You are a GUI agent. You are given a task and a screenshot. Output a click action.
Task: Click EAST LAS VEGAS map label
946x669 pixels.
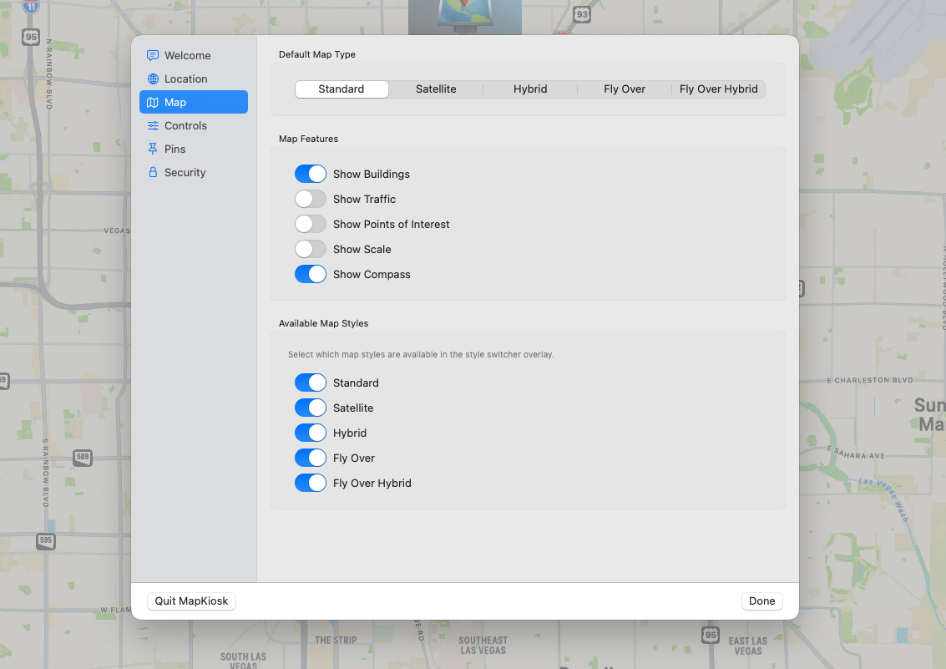point(748,646)
